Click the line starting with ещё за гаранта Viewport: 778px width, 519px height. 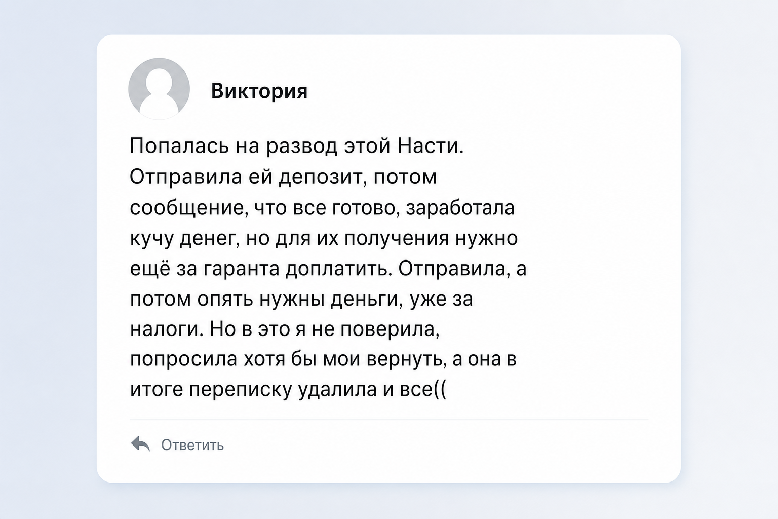328,269
